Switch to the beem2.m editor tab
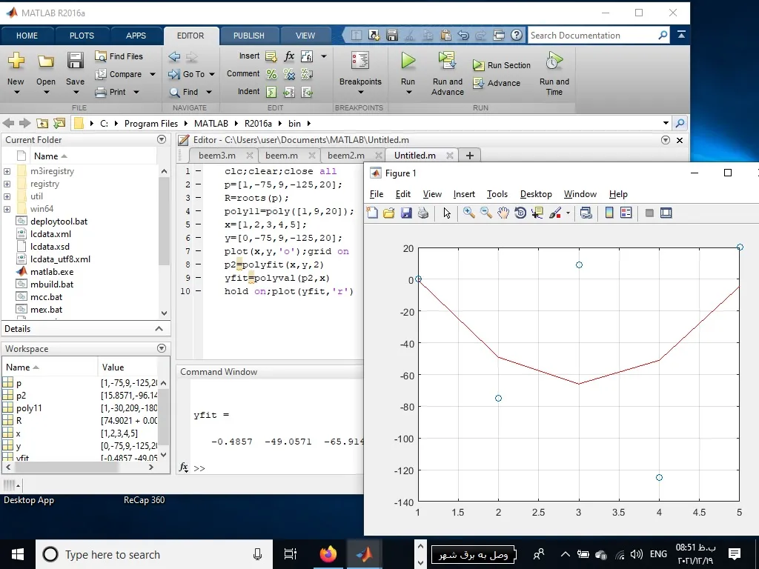The height and width of the screenshot is (569, 759). tap(346, 156)
